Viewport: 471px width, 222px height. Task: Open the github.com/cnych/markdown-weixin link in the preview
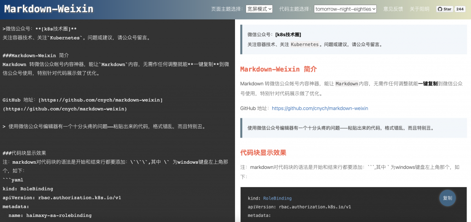coord(320,108)
